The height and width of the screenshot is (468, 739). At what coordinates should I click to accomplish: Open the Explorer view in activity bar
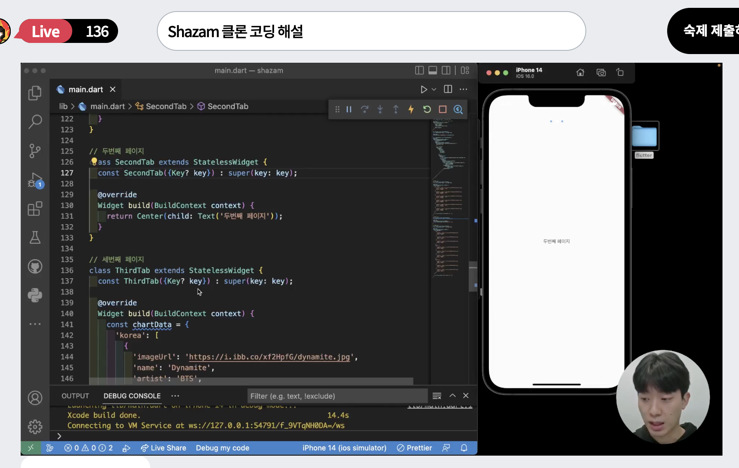[x=35, y=93]
